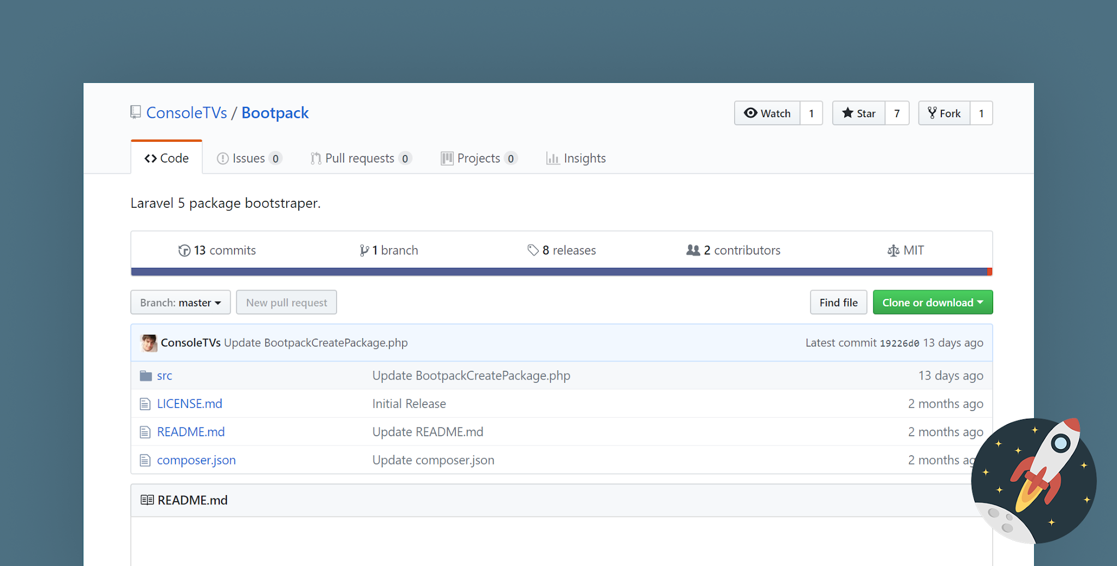1117x566 pixels.
Task: Click the Insights bar graph icon
Action: click(553, 159)
